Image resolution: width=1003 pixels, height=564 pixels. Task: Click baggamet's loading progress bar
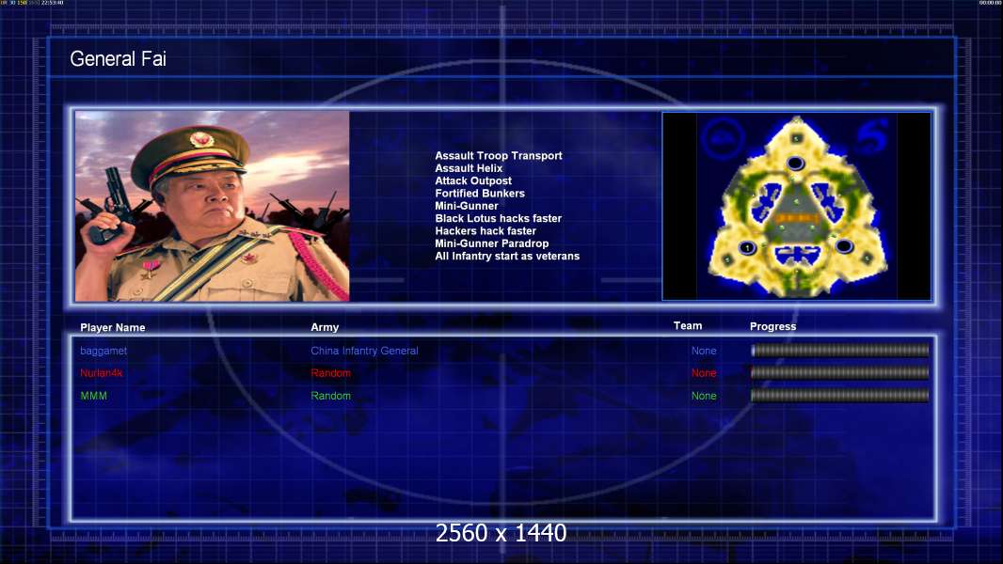click(x=840, y=350)
